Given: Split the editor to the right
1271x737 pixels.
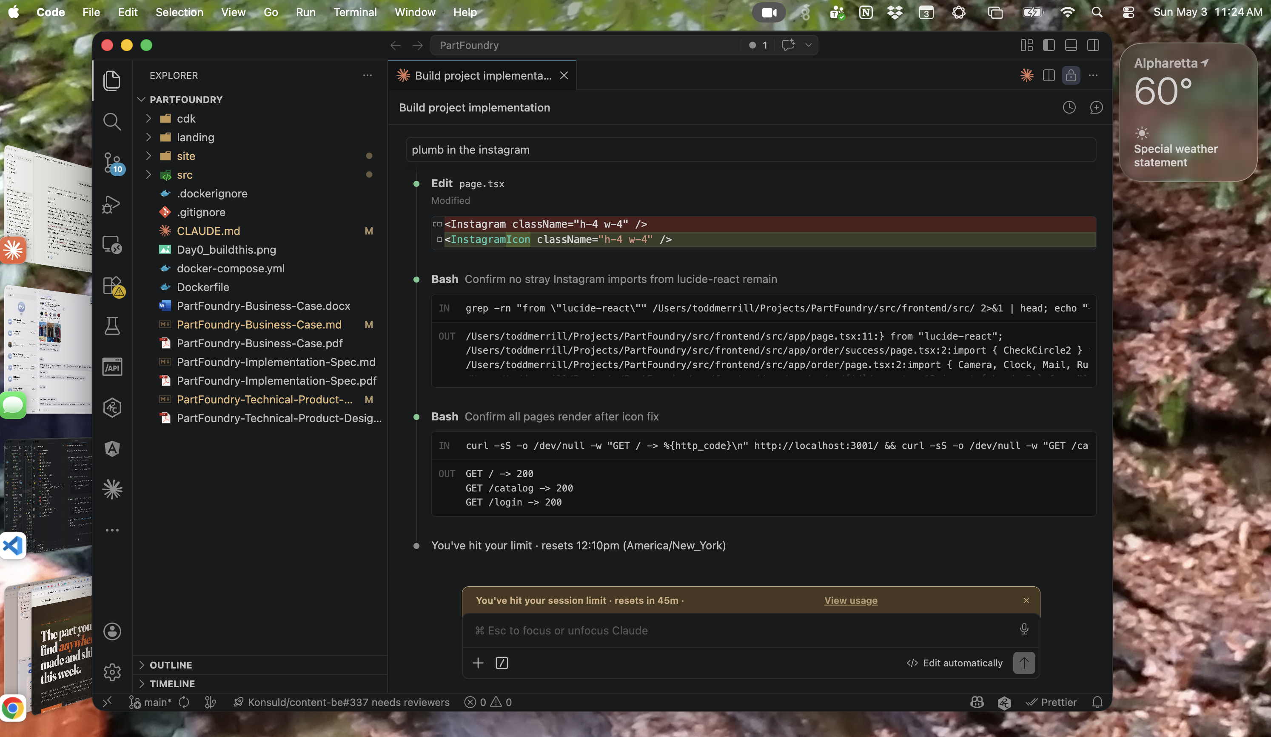Looking at the screenshot, I should point(1049,76).
